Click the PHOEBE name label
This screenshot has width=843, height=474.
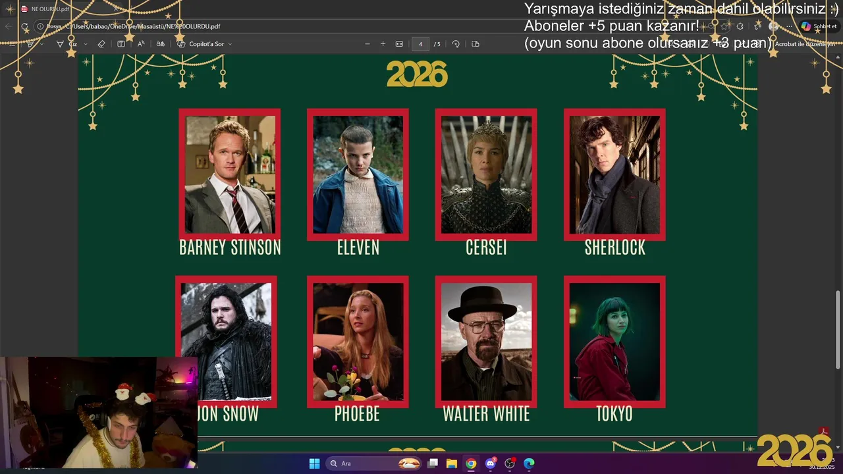357,414
